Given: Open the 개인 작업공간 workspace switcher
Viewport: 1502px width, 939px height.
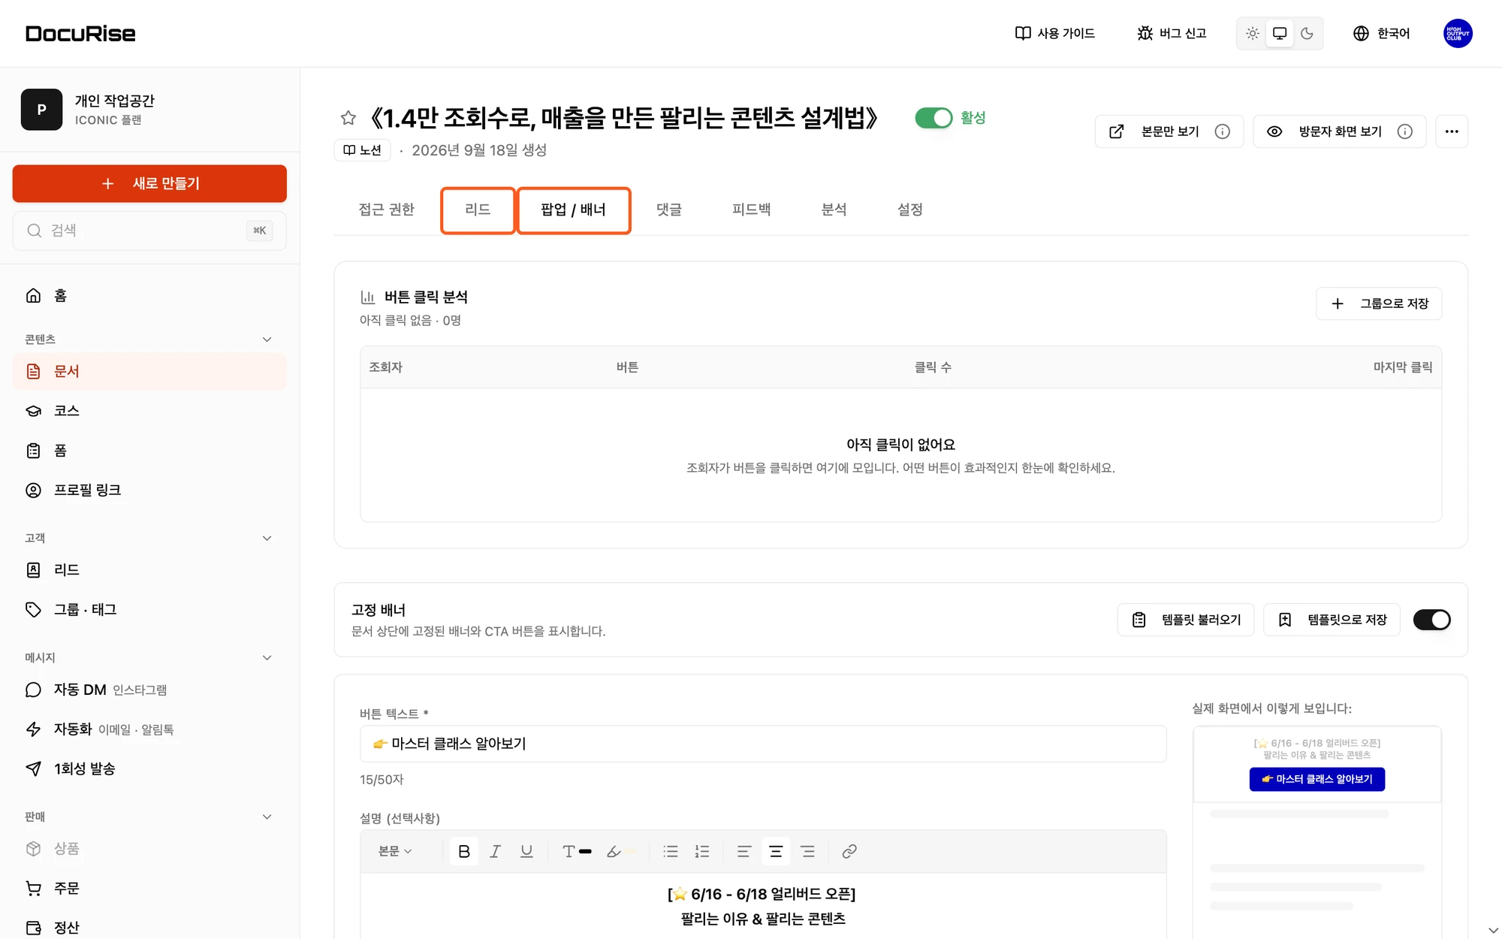Looking at the screenshot, I should tap(149, 110).
